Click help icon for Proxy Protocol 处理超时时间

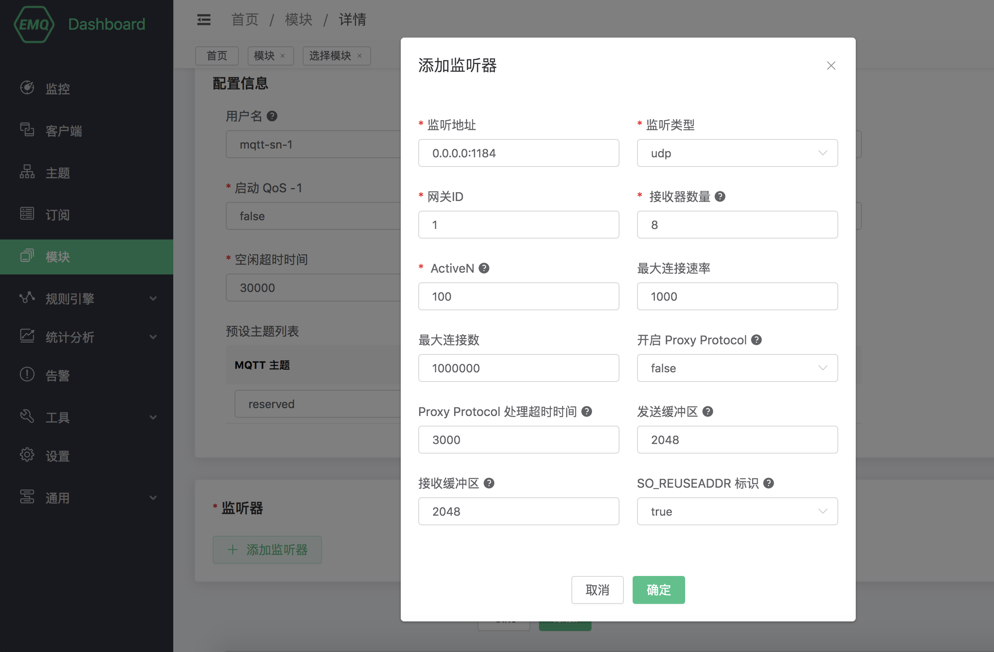tap(587, 411)
